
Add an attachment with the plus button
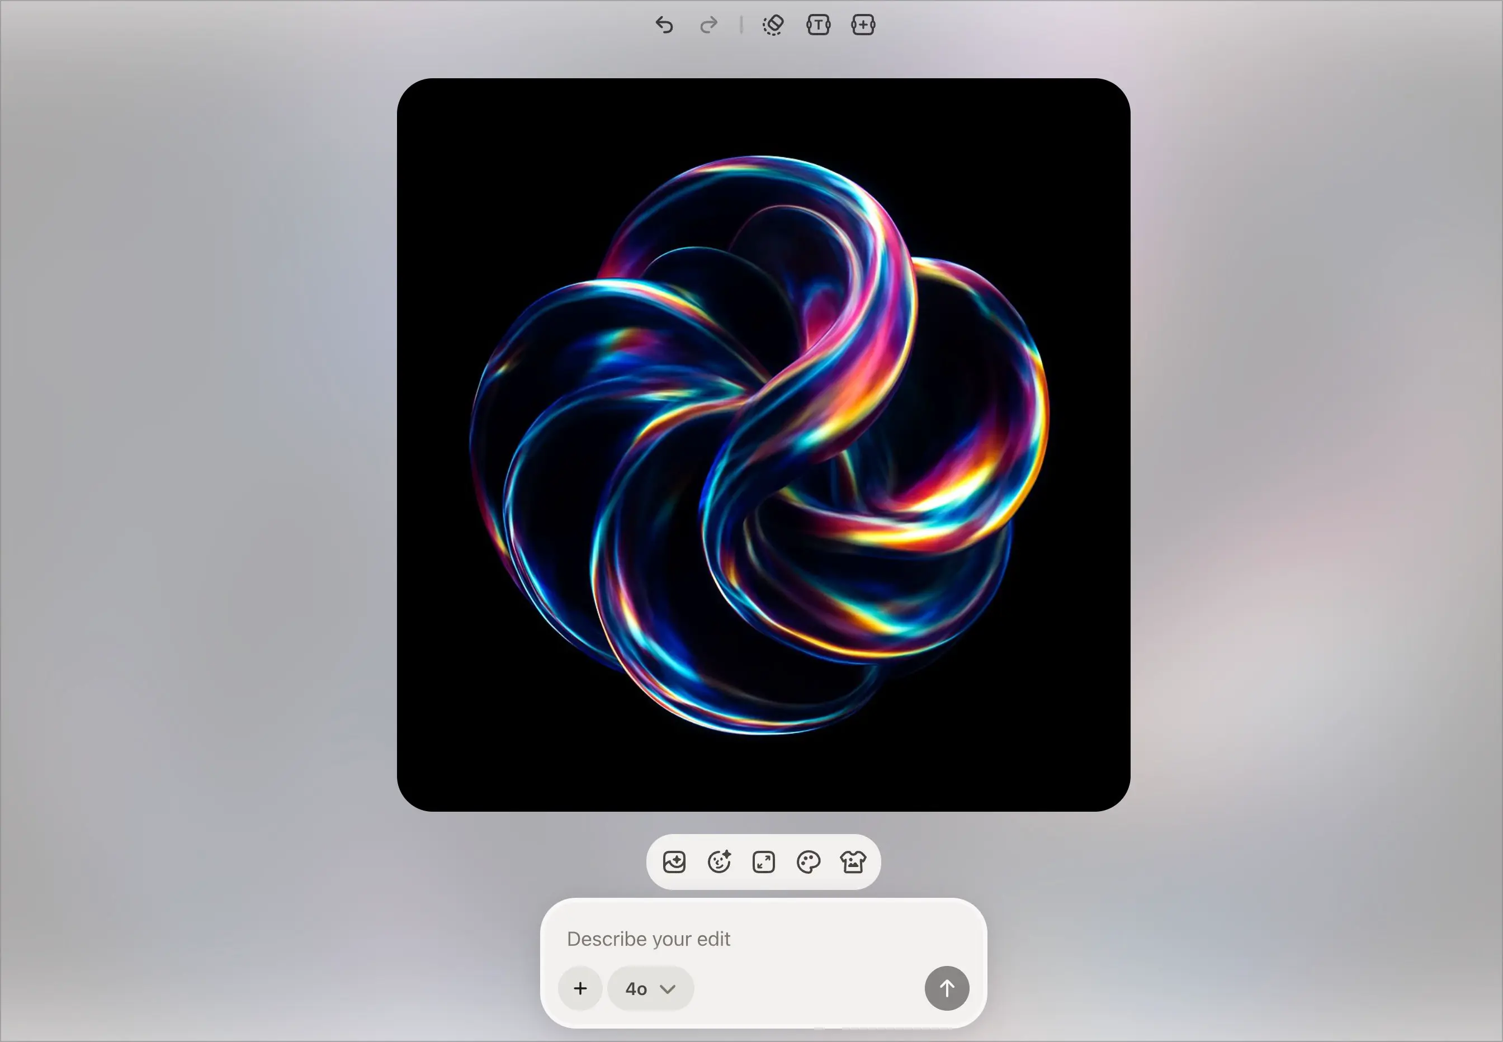pos(580,988)
